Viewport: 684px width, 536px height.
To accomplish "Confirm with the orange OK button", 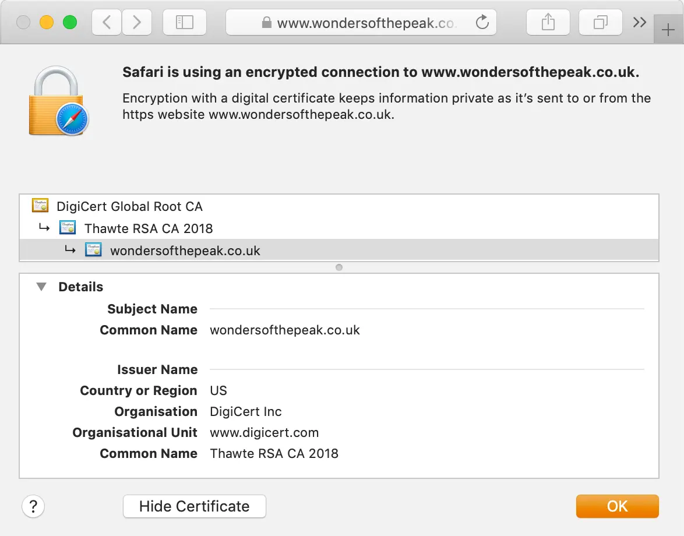I will pos(617,506).
